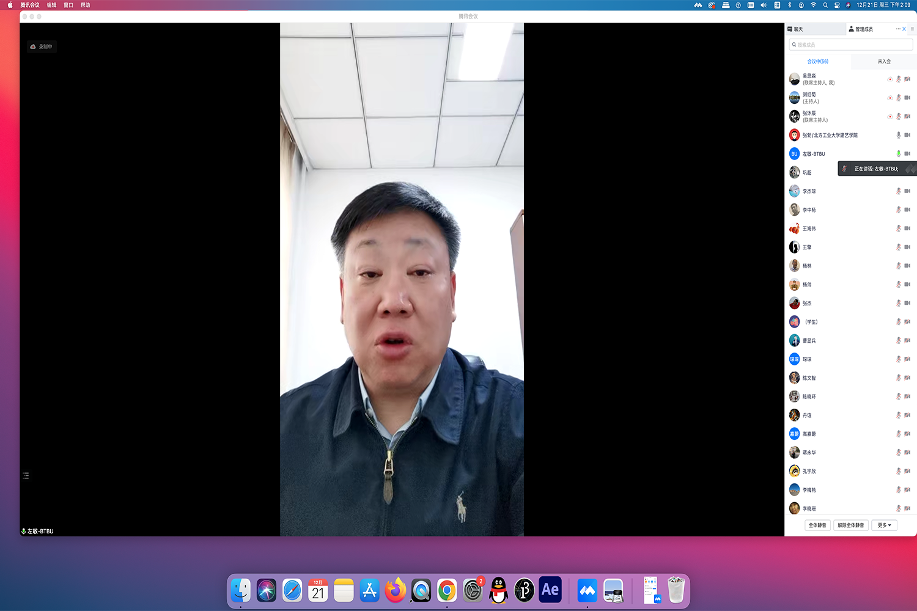
Task: Toggle microphone for 左敏-BTBU
Action: point(898,154)
